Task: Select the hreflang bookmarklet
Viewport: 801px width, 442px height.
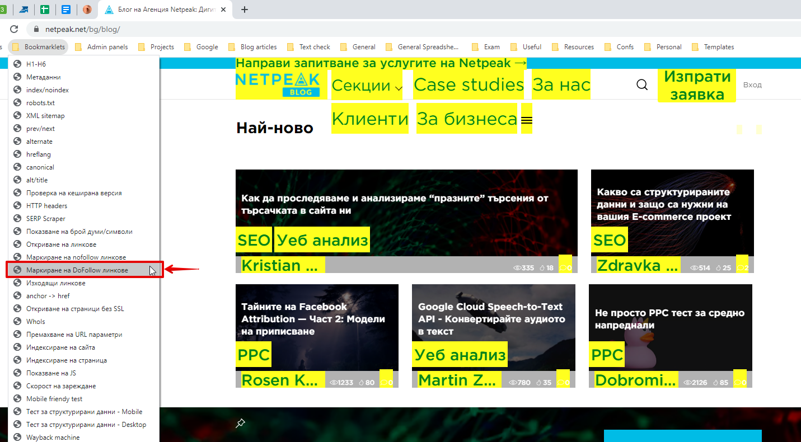Action: point(84,154)
